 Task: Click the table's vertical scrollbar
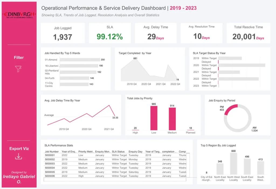point(188,165)
